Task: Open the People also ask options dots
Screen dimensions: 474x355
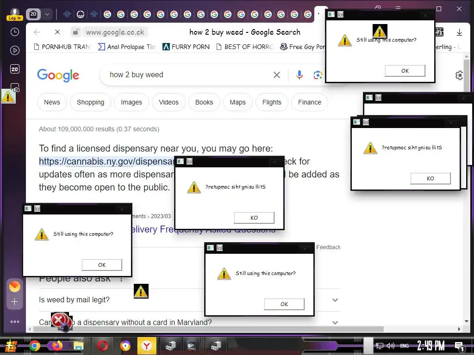Action: [121, 279]
